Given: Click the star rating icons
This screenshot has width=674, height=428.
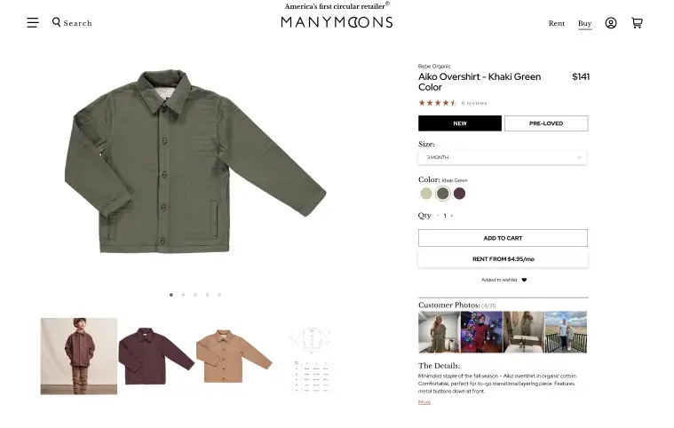Looking at the screenshot, I should tap(438, 103).
